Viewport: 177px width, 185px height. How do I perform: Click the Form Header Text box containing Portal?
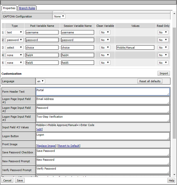coord(103,92)
